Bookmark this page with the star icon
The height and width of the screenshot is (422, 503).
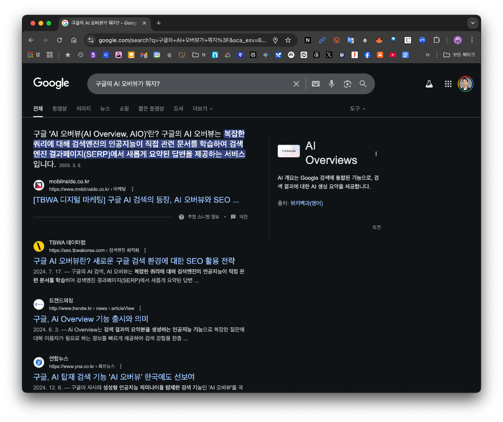[x=288, y=40]
